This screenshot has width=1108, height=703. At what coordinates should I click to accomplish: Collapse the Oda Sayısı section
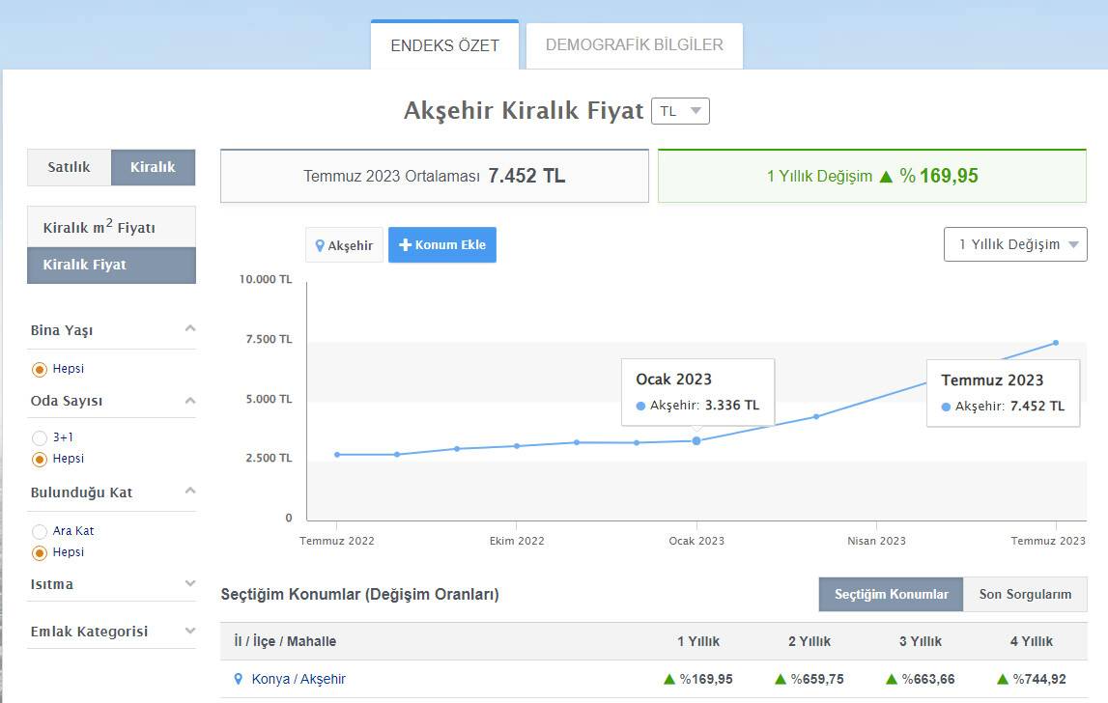point(189,400)
